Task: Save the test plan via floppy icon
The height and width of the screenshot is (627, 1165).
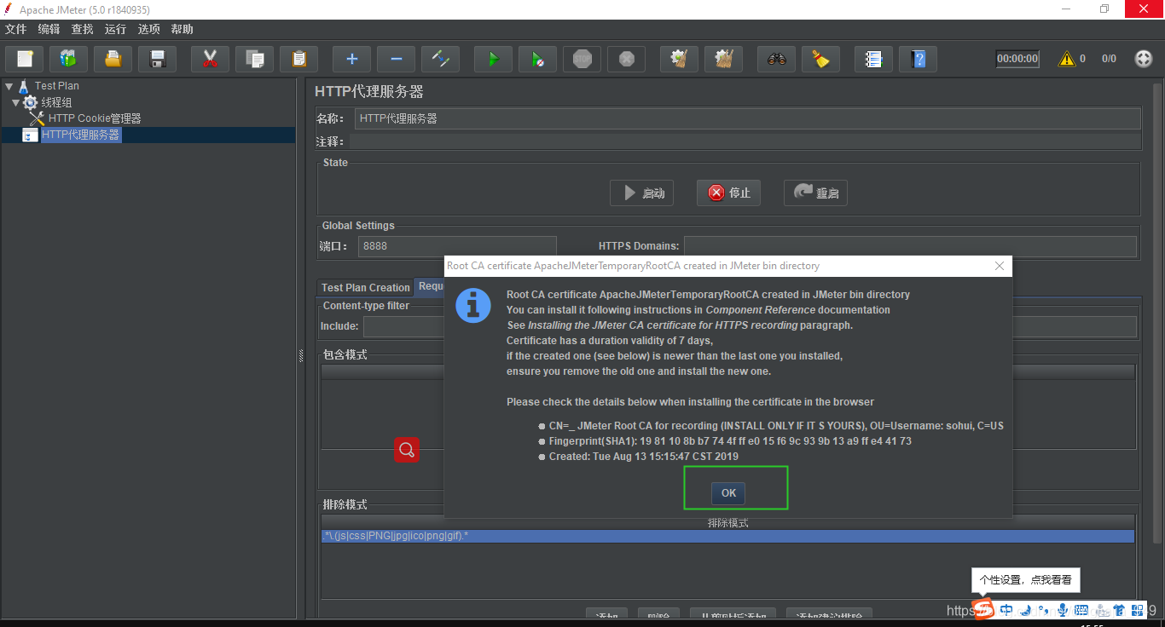Action: tap(158, 59)
